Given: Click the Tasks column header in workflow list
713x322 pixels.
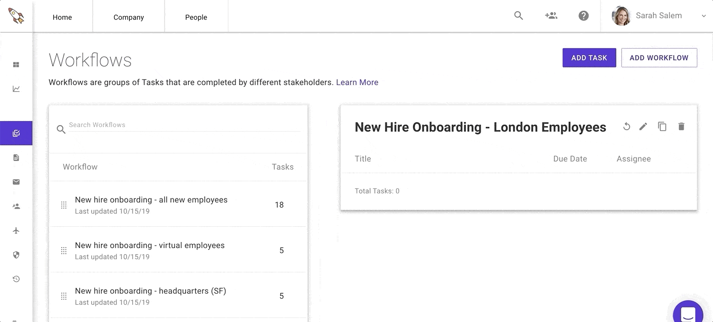Looking at the screenshot, I should [283, 167].
